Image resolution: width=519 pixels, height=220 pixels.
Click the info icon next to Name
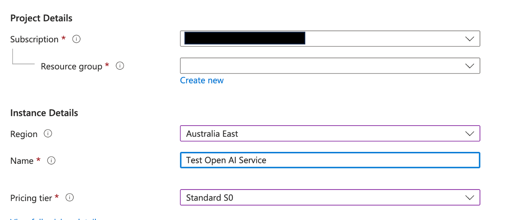pyautogui.click(x=51, y=161)
